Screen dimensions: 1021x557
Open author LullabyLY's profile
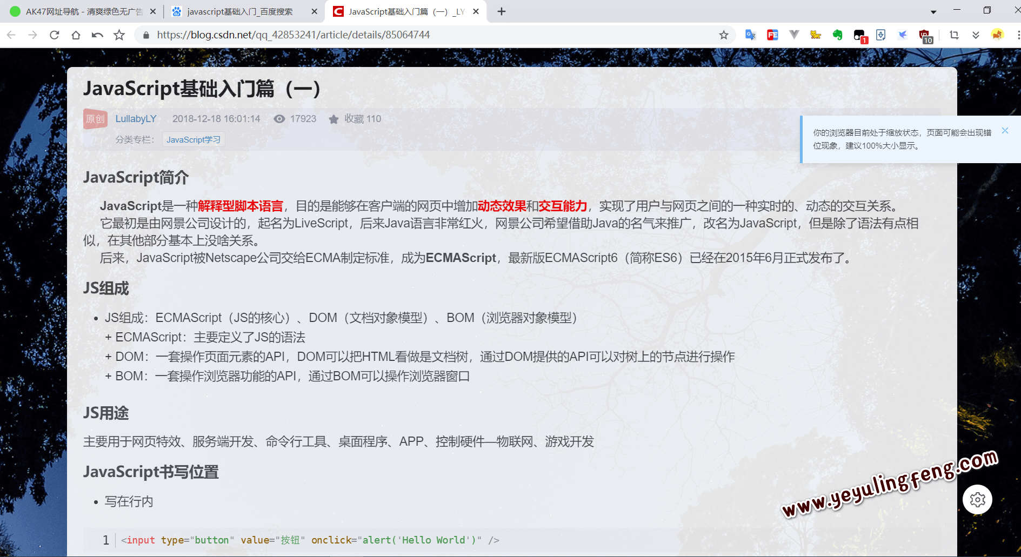point(136,119)
